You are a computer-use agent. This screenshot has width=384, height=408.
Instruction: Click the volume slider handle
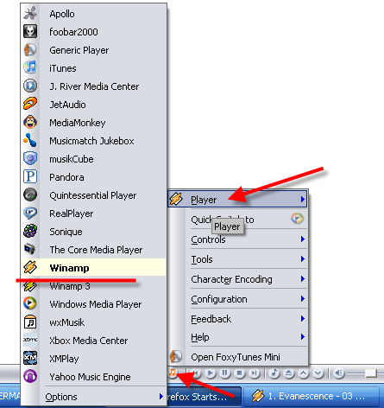click(x=371, y=373)
